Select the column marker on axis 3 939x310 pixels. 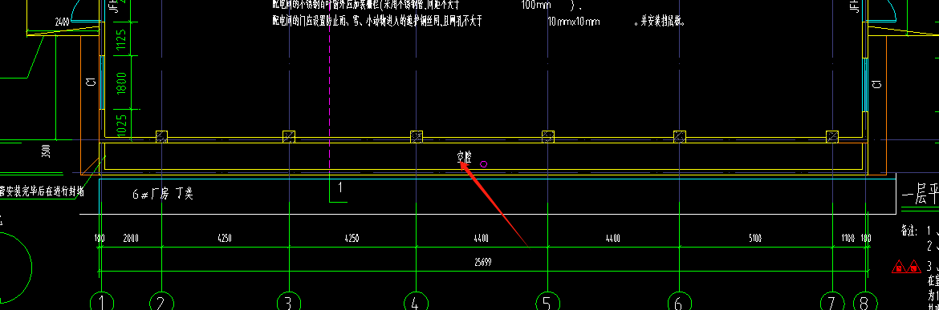click(289, 137)
